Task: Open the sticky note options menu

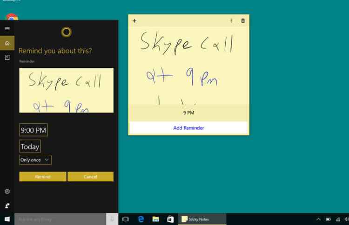Action: click(x=231, y=20)
